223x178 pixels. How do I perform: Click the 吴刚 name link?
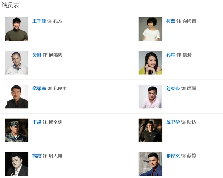(x=37, y=55)
